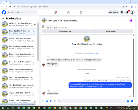
Task: Click the large listing photo in chat
Action: (87, 39)
